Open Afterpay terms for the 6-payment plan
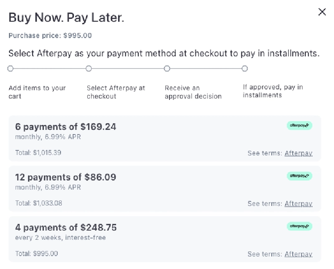This screenshot has width=334, height=269. tap(299, 153)
